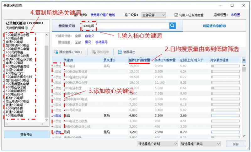Open the 请选择推广单元 dropdown

tap(200, 144)
